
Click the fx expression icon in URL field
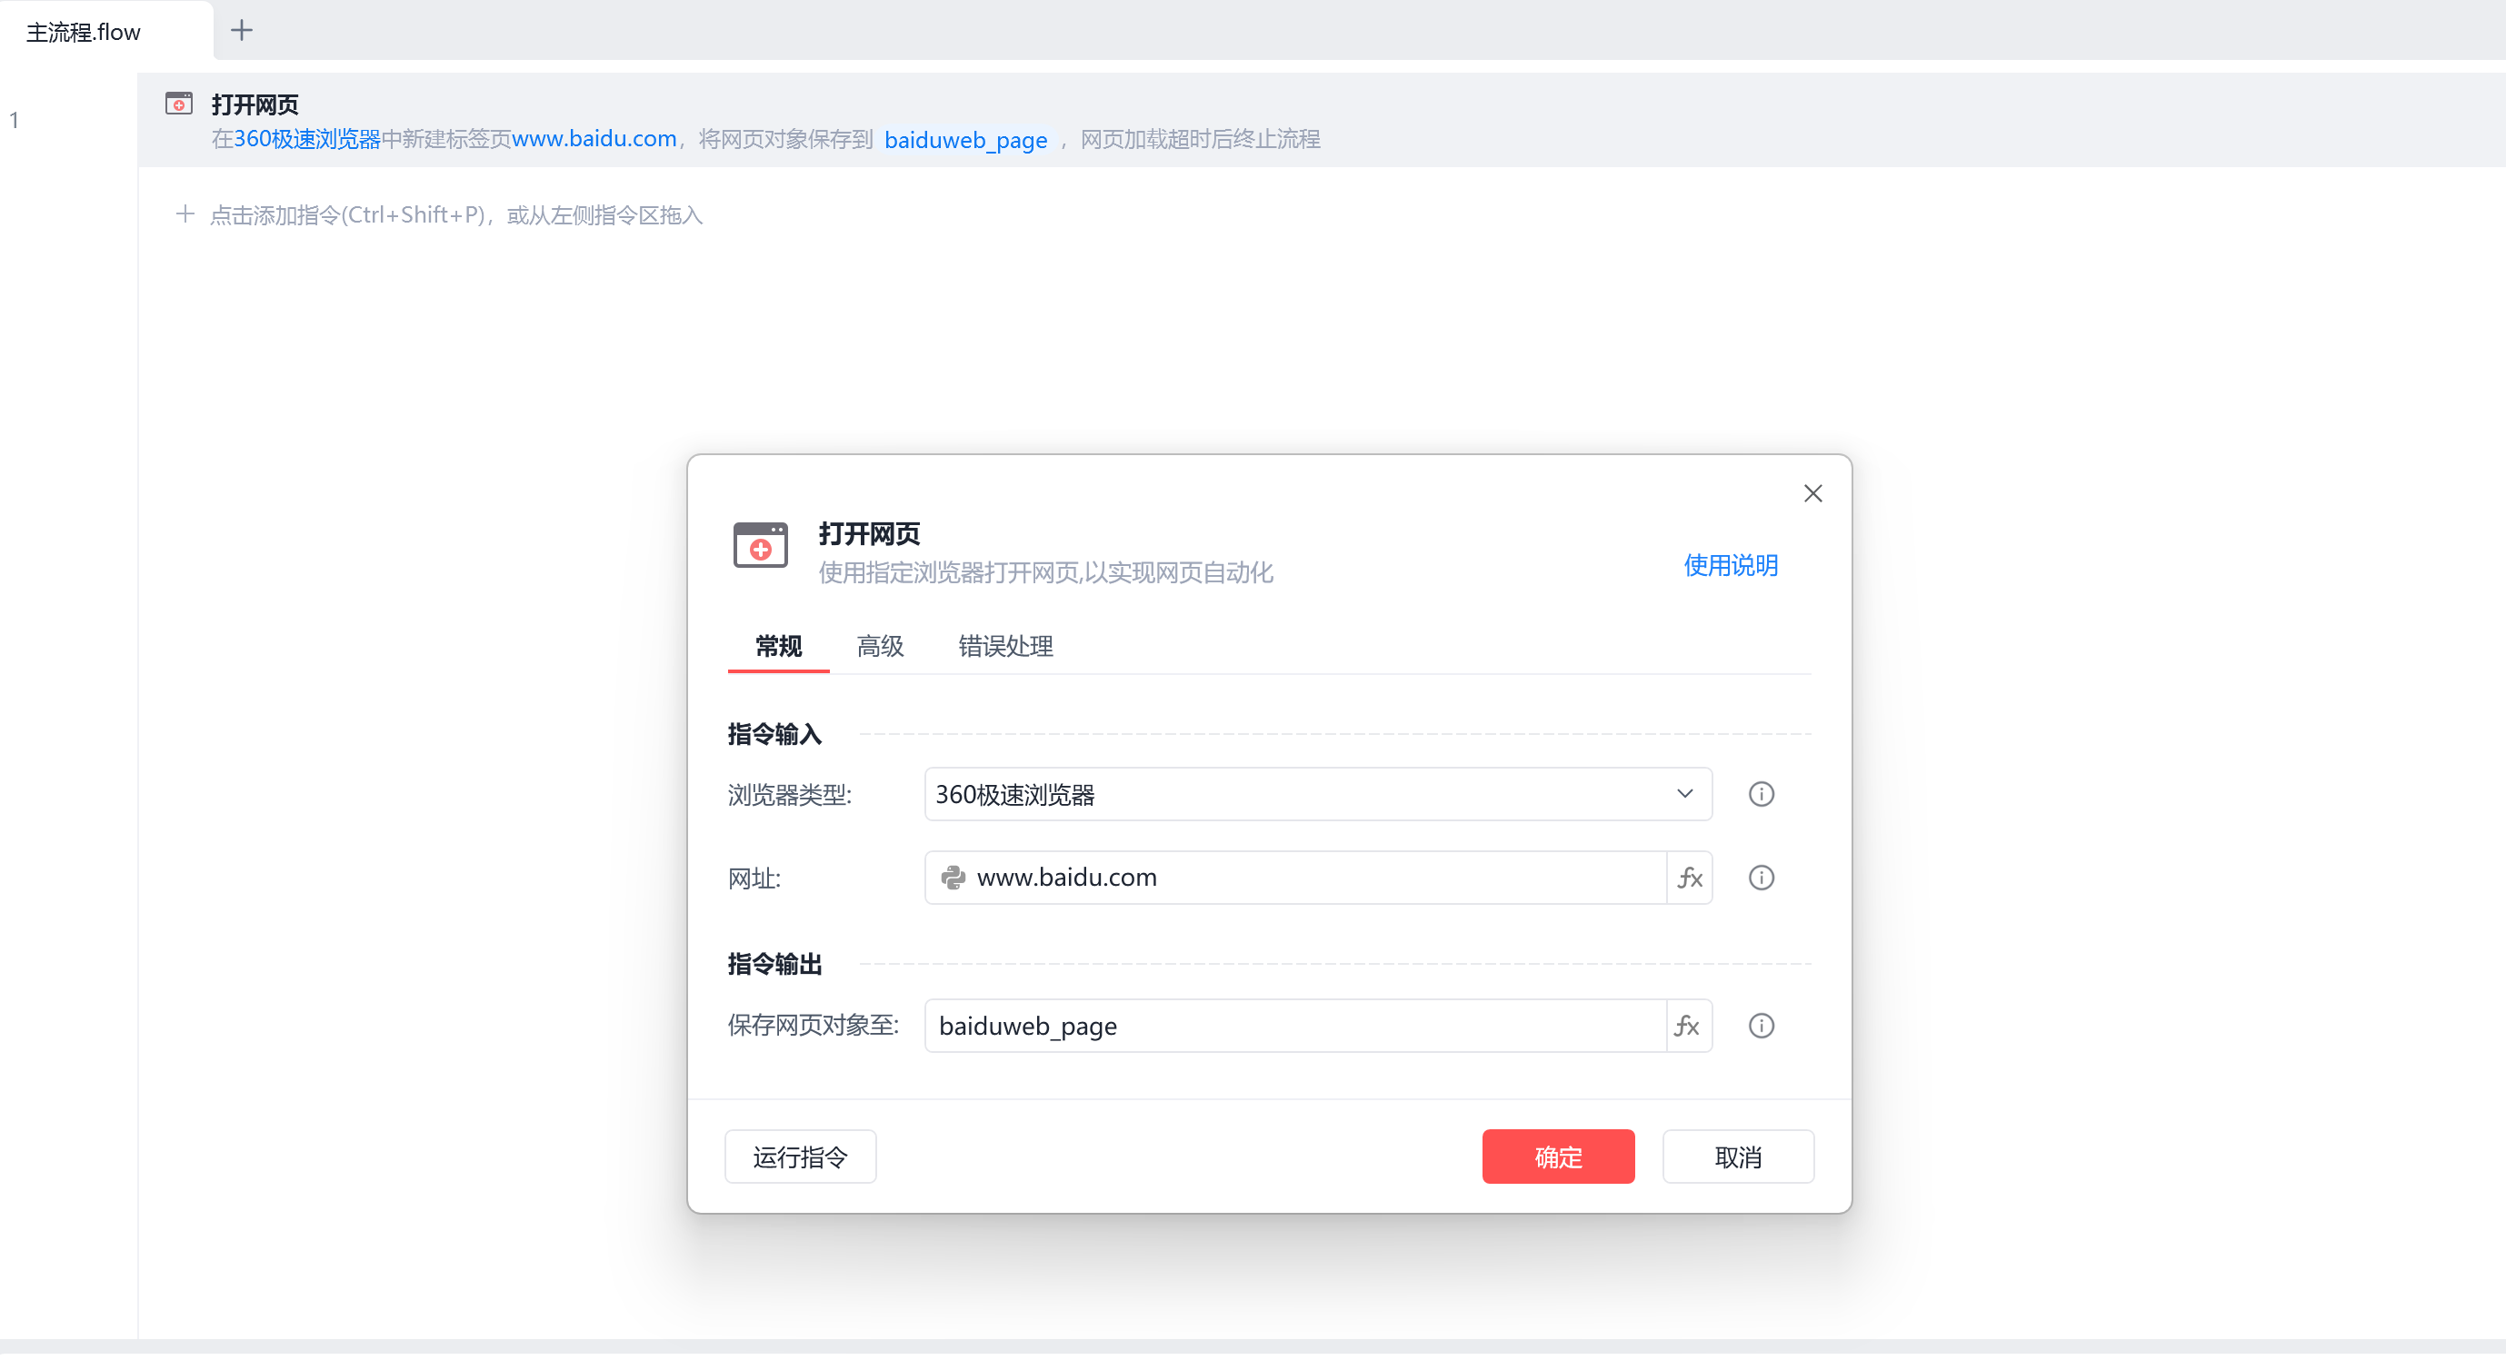(x=1689, y=879)
